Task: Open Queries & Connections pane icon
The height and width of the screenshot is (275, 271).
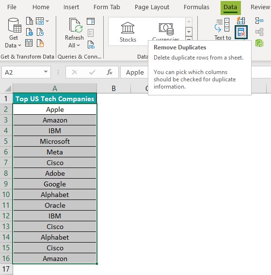Action: click(91, 21)
